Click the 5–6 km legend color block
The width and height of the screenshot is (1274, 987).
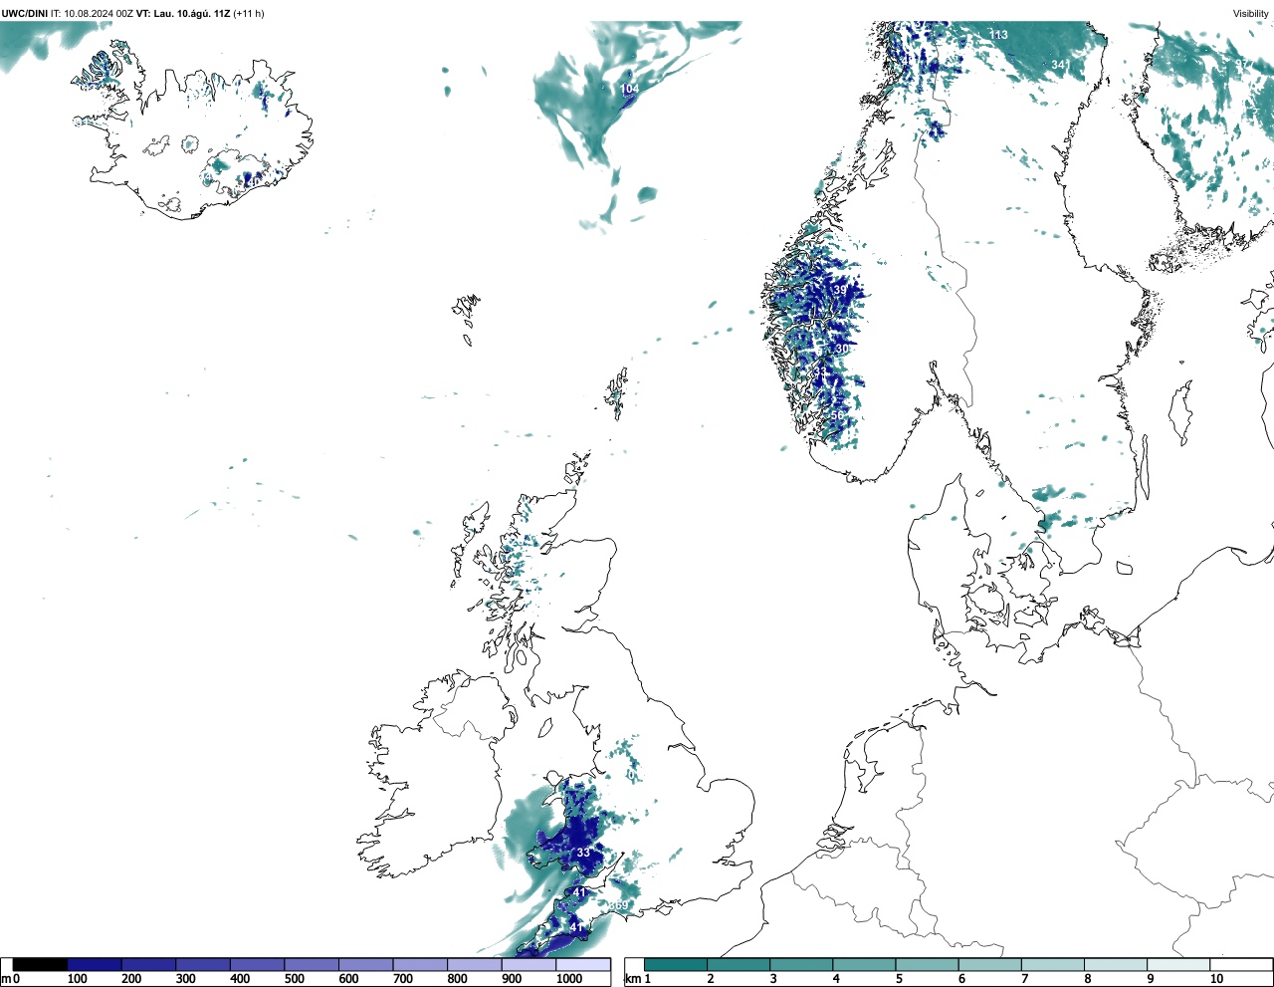pos(927,965)
